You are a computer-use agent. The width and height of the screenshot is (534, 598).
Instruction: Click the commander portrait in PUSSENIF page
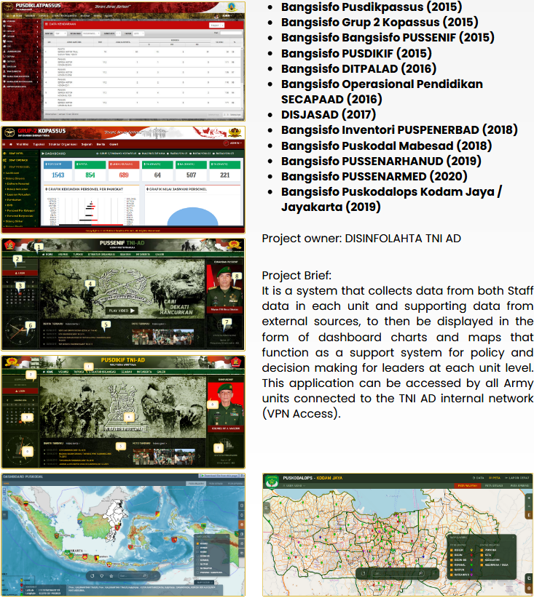(224, 285)
